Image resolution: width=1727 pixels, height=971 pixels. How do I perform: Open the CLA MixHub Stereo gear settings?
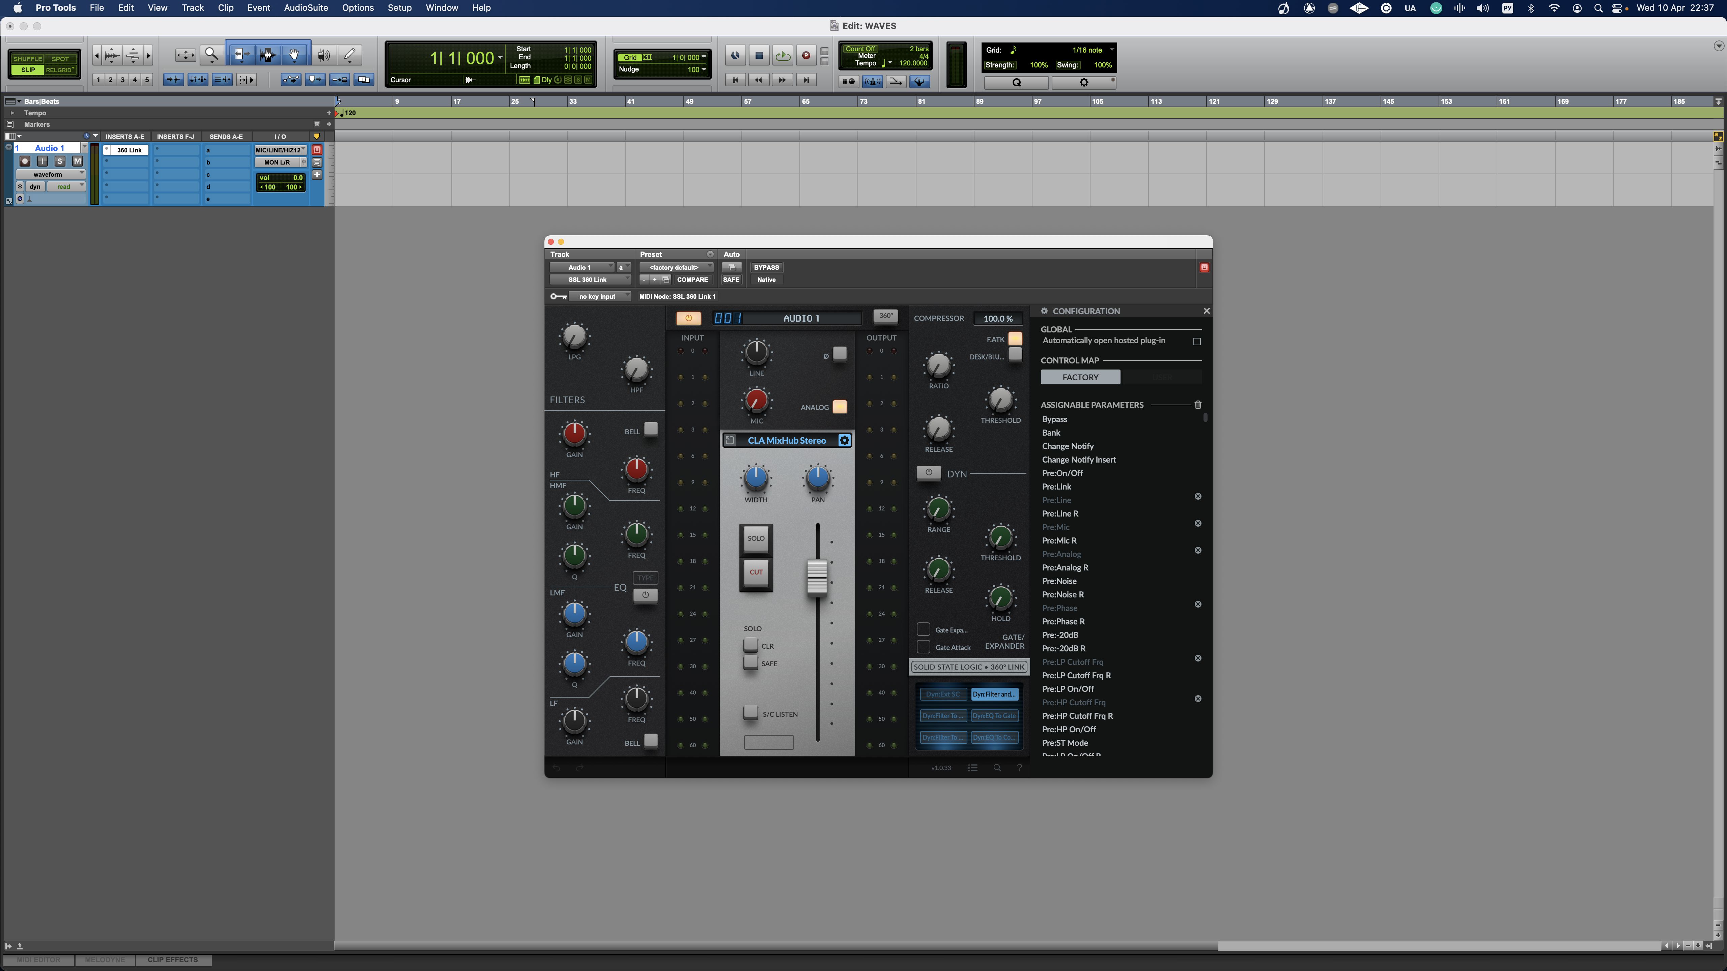coord(845,440)
